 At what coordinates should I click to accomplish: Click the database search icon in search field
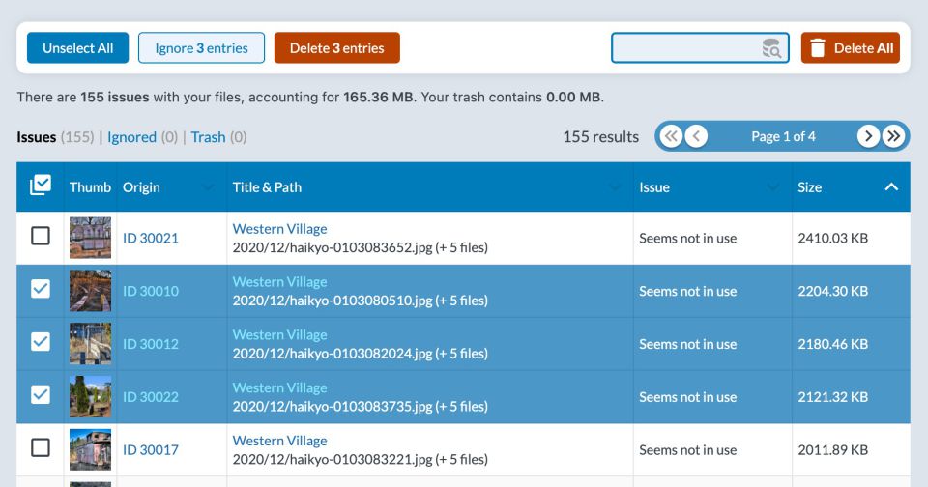point(770,48)
